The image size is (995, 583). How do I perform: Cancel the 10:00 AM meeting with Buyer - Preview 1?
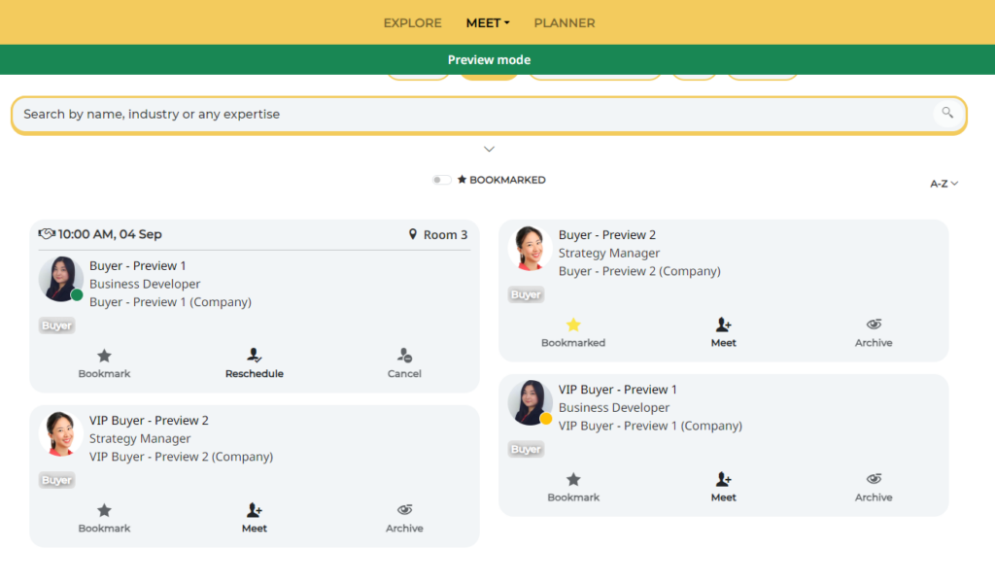404,357
